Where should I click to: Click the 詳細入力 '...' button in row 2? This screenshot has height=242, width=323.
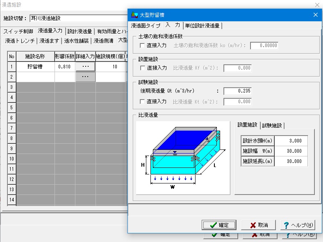[x=85, y=77]
